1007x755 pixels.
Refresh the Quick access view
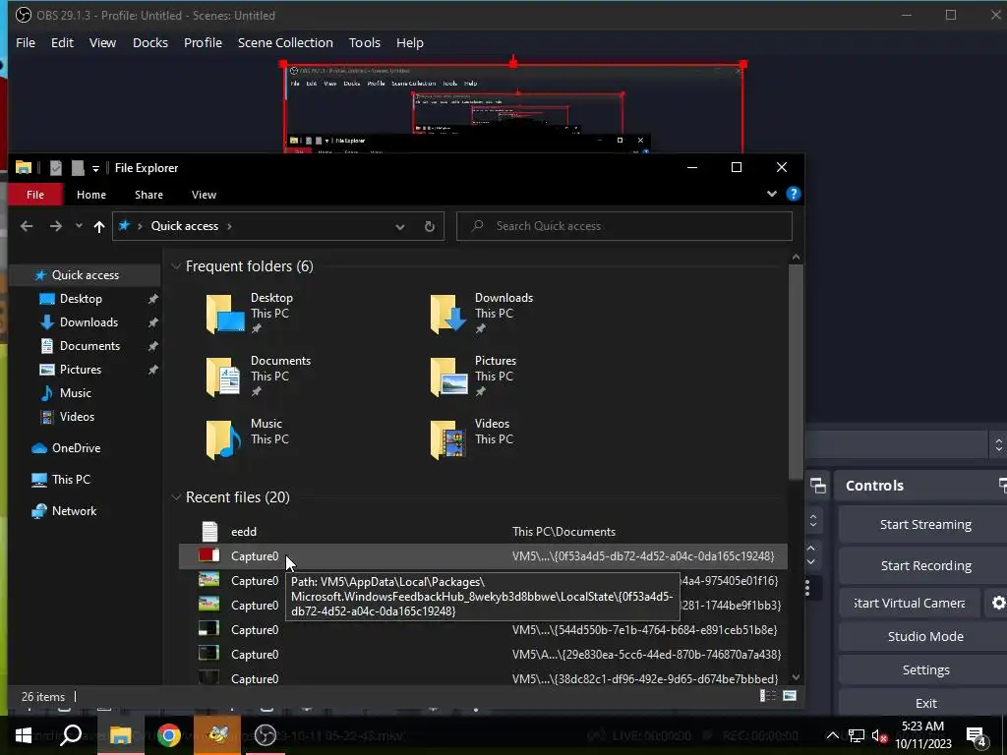[430, 227]
